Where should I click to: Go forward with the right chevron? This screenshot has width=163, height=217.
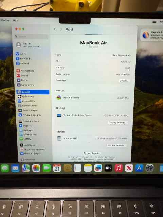point(61,29)
